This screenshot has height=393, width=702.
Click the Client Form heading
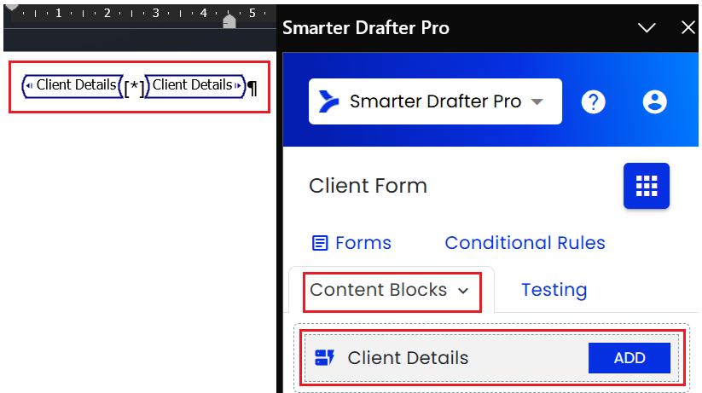tap(368, 186)
